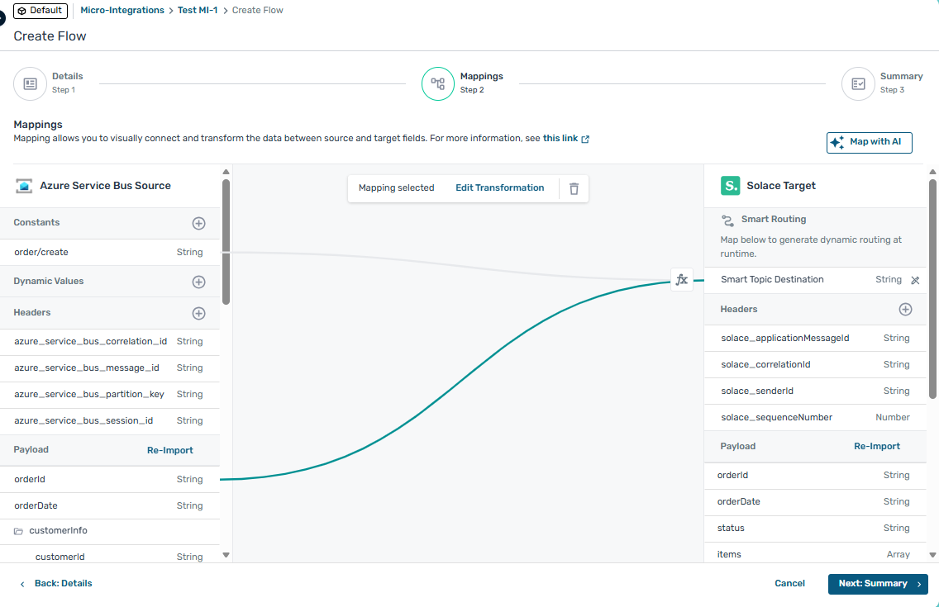Collapse the customerInfo folder

point(19,531)
